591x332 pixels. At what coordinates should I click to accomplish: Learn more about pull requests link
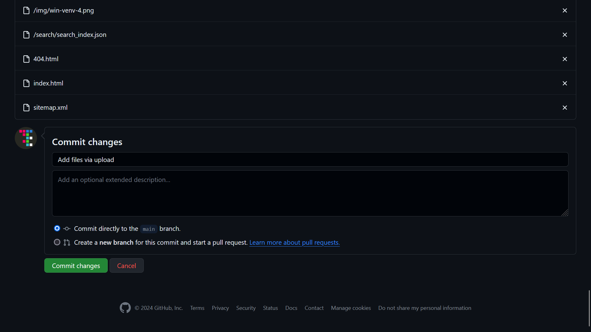295,243
